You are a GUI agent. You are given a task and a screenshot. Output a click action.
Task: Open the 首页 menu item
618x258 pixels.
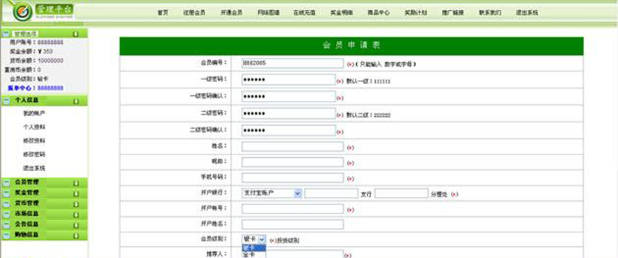[163, 13]
